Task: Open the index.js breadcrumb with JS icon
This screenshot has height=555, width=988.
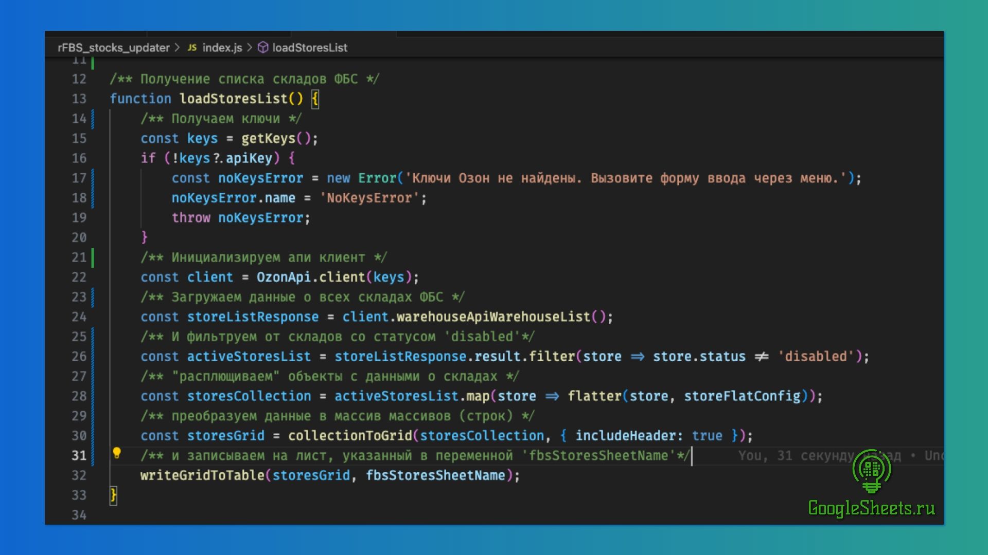Action: 215,48
